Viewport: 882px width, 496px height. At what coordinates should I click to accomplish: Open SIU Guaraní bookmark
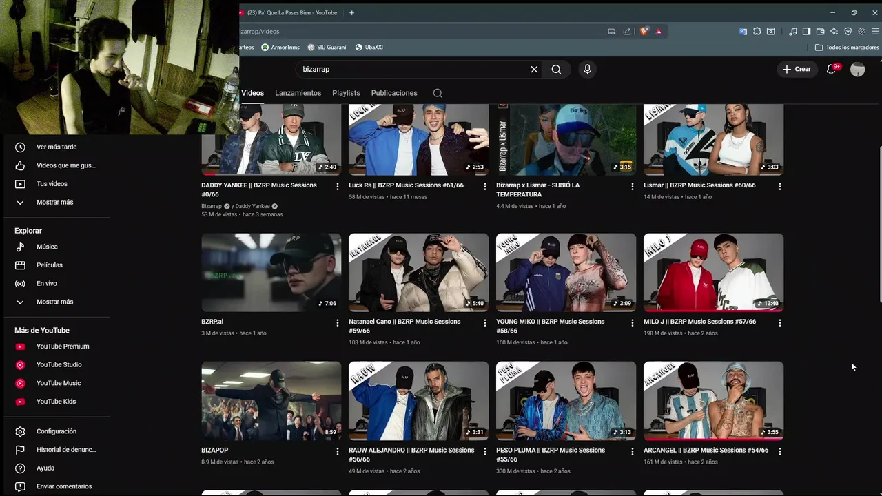327,48
